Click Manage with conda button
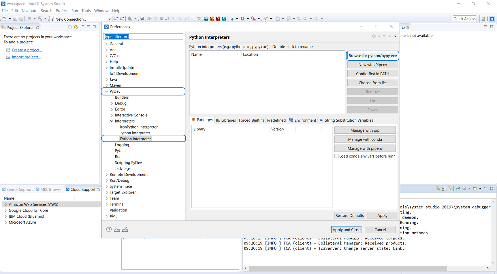The width and height of the screenshot is (497, 274). (x=365, y=139)
